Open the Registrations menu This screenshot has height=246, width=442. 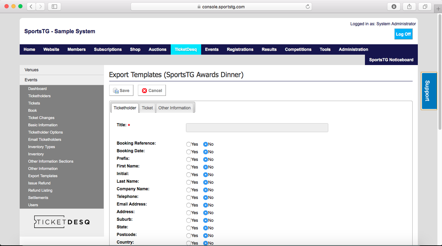tap(240, 49)
